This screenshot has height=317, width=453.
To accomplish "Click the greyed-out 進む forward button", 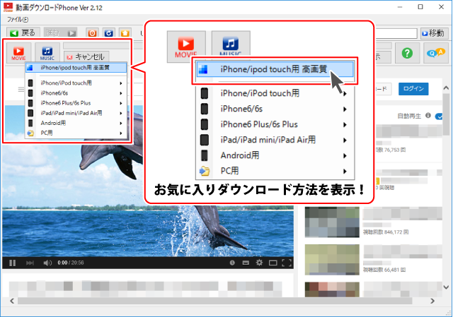I will 60,33.
